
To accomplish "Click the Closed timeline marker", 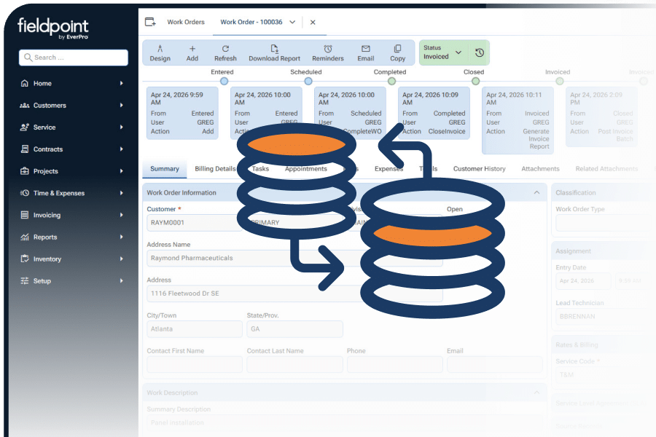I will click(476, 81).
